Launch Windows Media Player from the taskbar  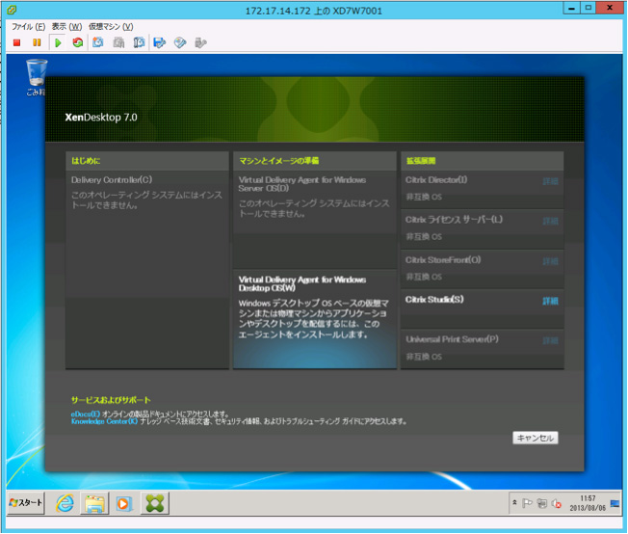(x=124, y=503)
